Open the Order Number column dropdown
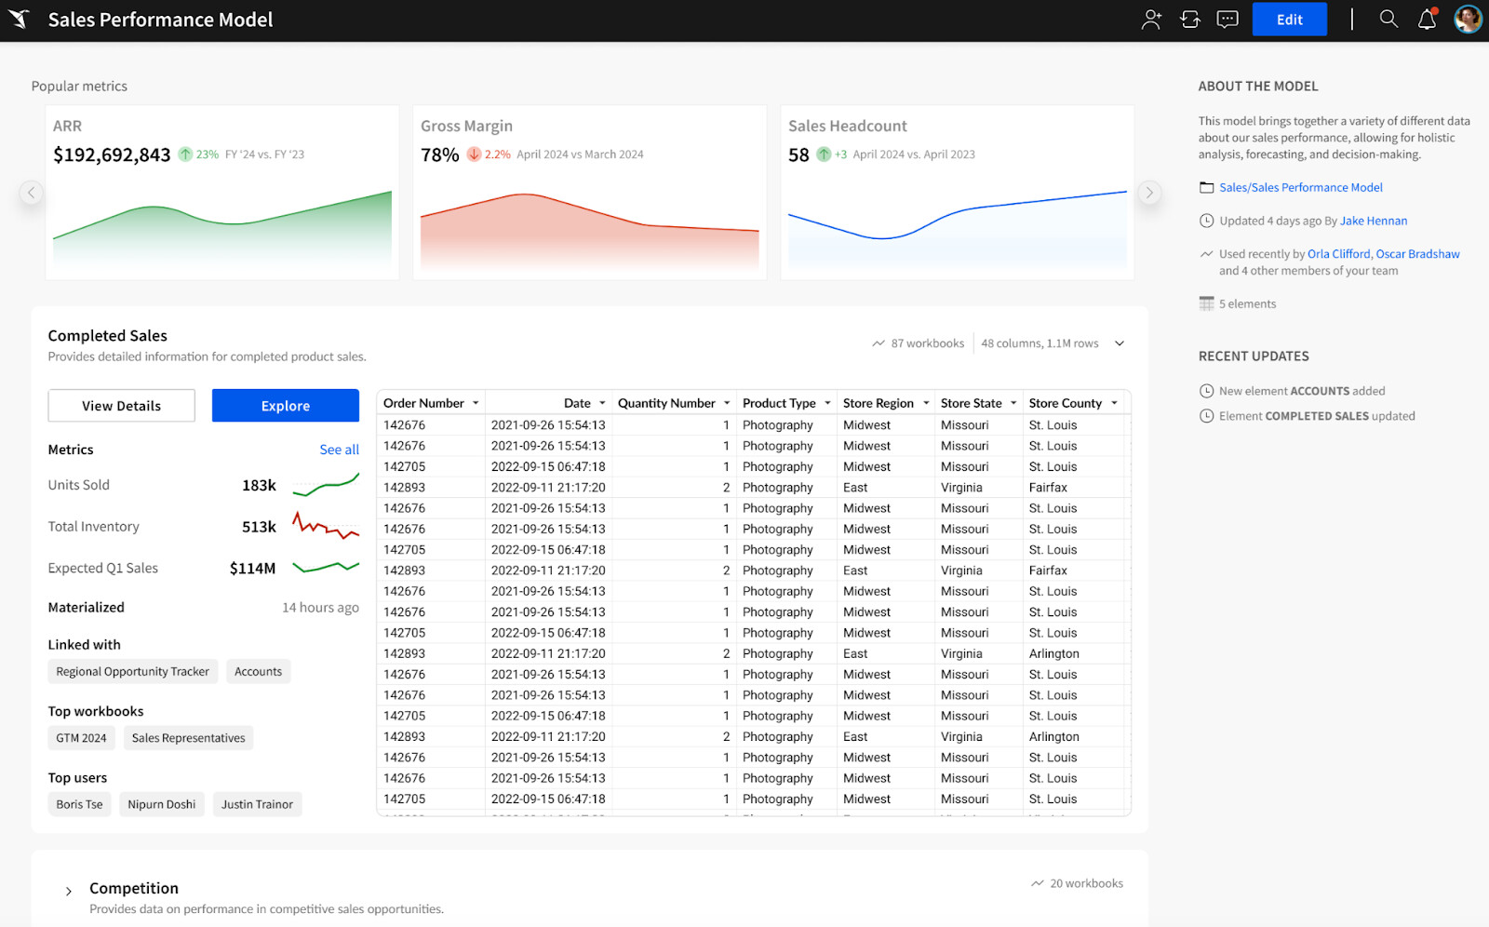The width and height of the screenshot is (1489, 927). pyautogui.click(x=476, y=402)
